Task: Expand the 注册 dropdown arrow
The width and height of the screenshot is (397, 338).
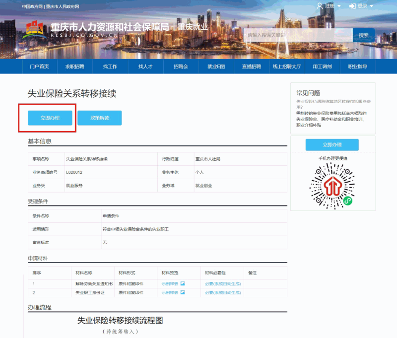Action: [x=339, y=6]
